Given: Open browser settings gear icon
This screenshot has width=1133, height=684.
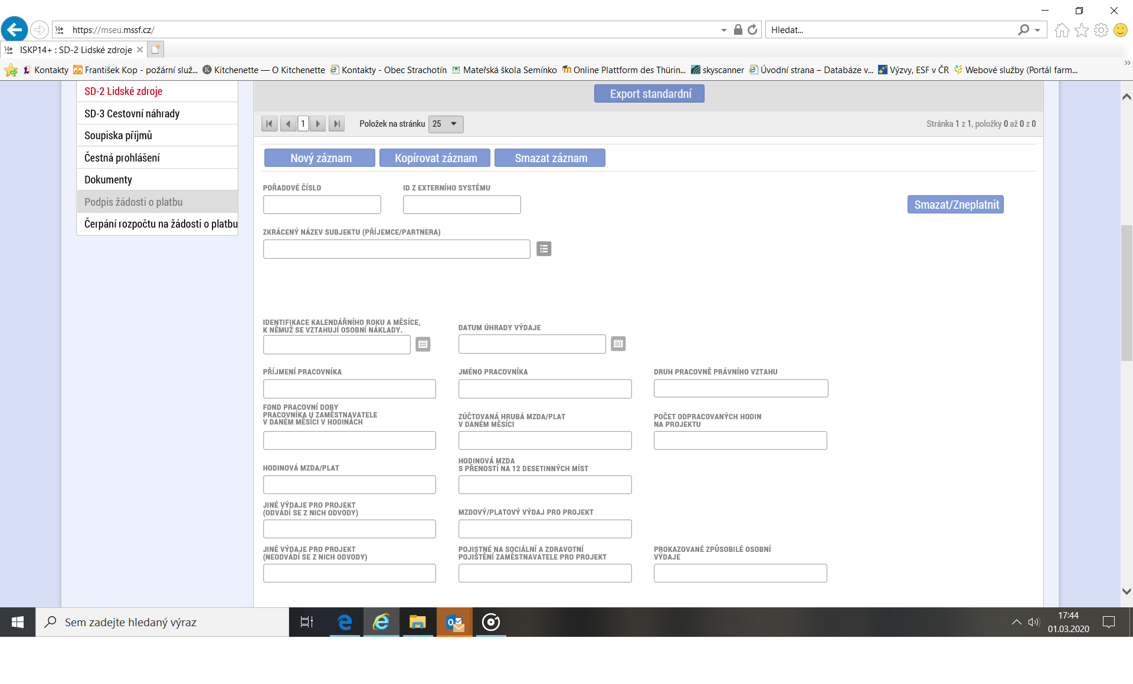Looking at the screenshot, I should (1101, 30).
